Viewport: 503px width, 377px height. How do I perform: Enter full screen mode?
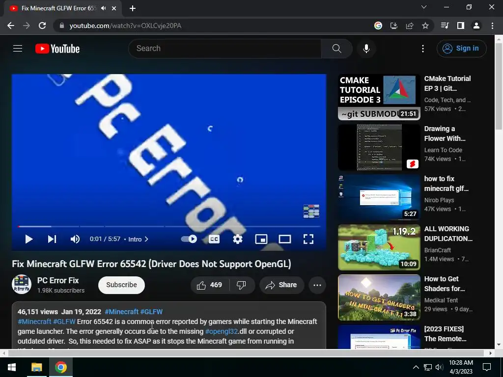308,239
